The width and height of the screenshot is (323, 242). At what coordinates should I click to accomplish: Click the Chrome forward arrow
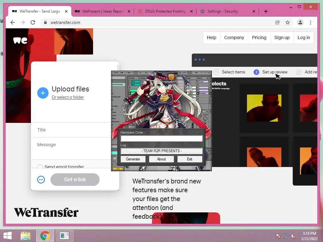coord(23,22)
